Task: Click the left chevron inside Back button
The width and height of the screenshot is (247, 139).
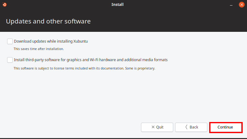Action: tap(186, 127)
